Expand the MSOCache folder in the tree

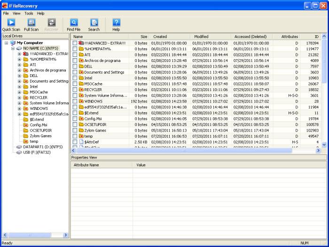pos(19,92)
